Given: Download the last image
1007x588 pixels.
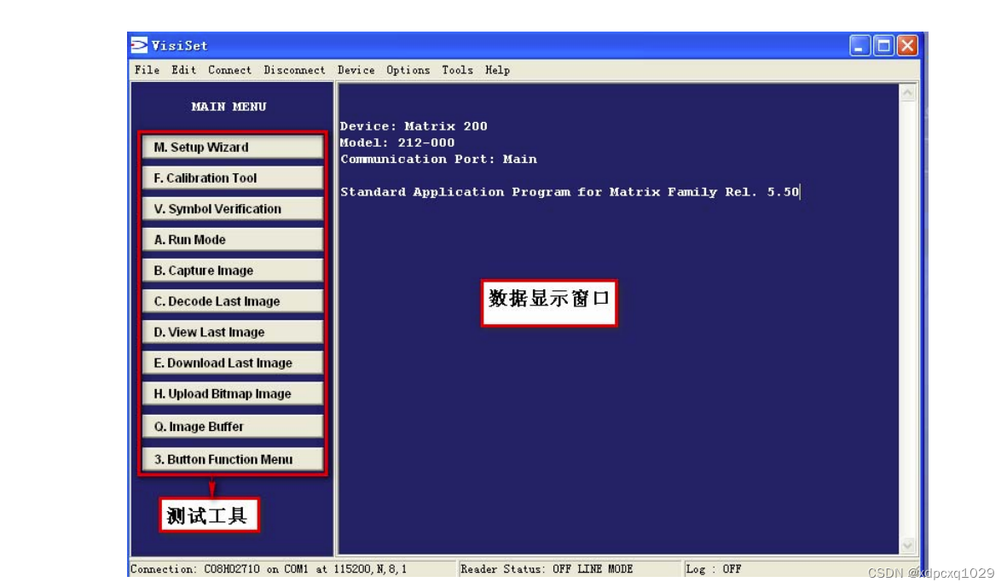Looking at the screenshot, I should coord(231,363).
